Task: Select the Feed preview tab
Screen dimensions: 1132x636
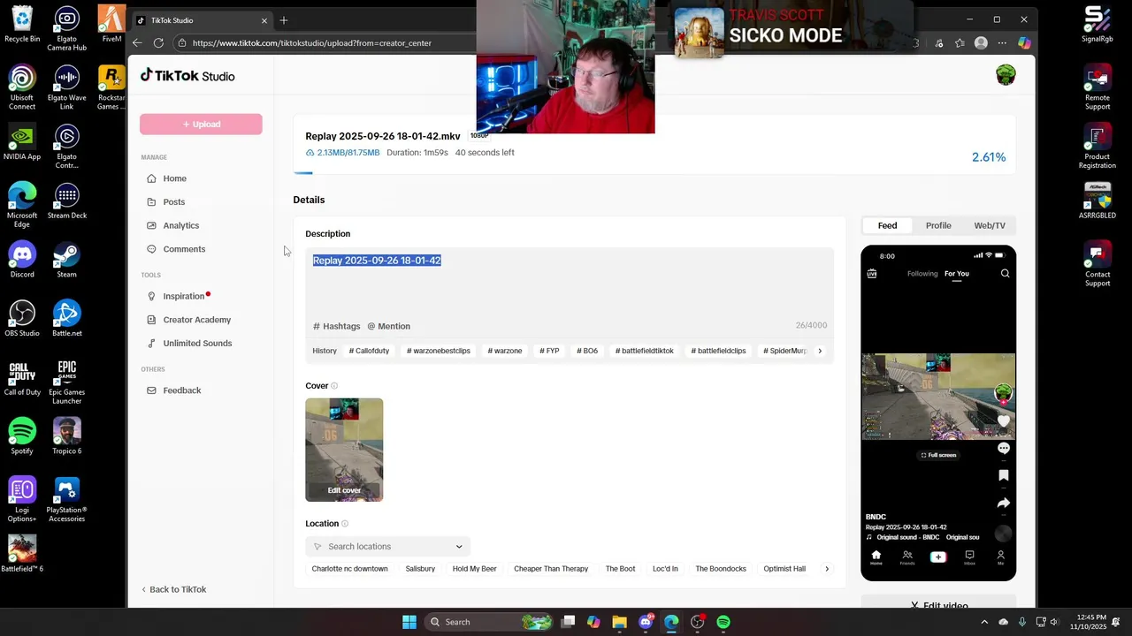Action: pyautogui.click(x=887, y=225)
